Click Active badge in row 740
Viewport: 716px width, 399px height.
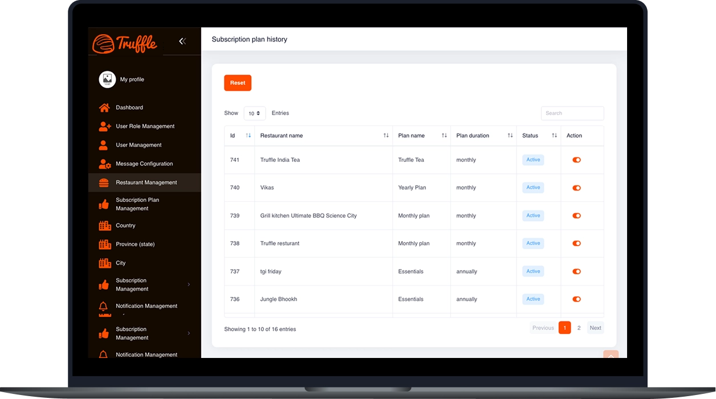(x=533, y=188)
